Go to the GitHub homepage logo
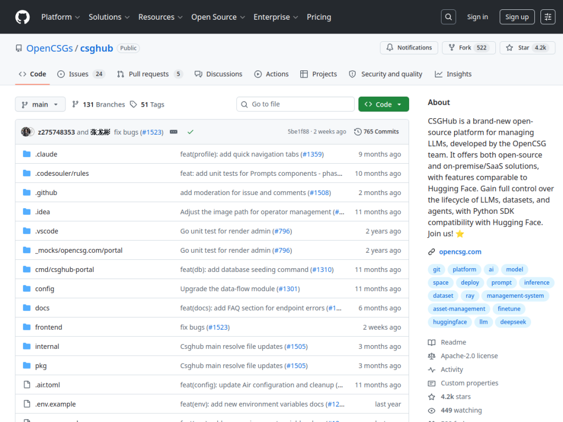Image resolution: width=563 pixels, height=422 pixels. (x=22, y=17)
